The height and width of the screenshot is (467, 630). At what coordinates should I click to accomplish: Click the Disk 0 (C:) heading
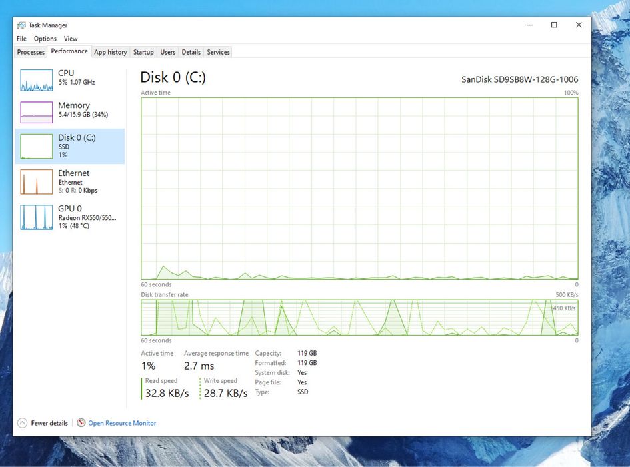pyautogui.click(x=173, y=77)
